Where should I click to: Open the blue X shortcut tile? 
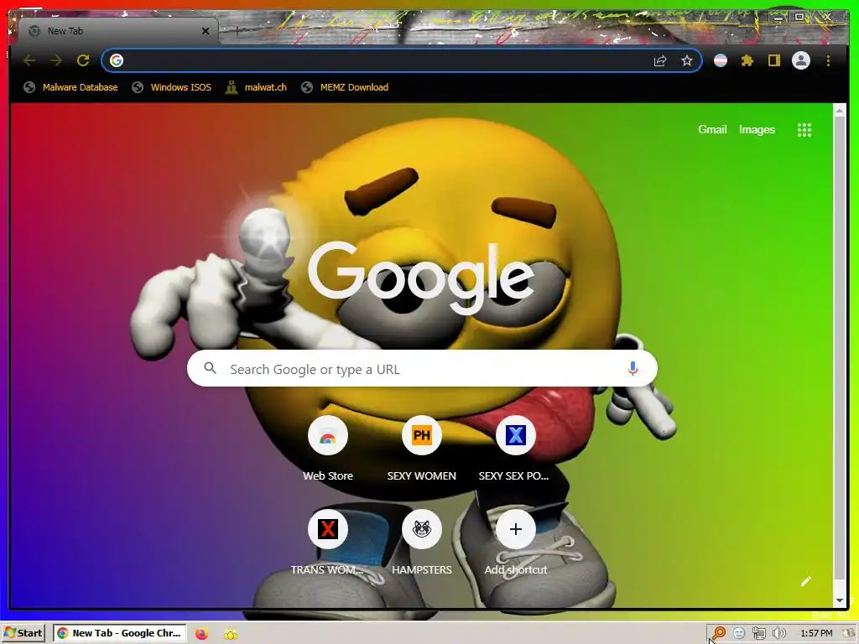[516, 436]
